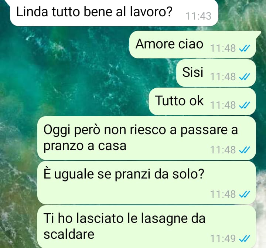Select the 'Tutto ok' message bubble
The width and height of the screenshot is (266, 248).
[x=202, y=102]
